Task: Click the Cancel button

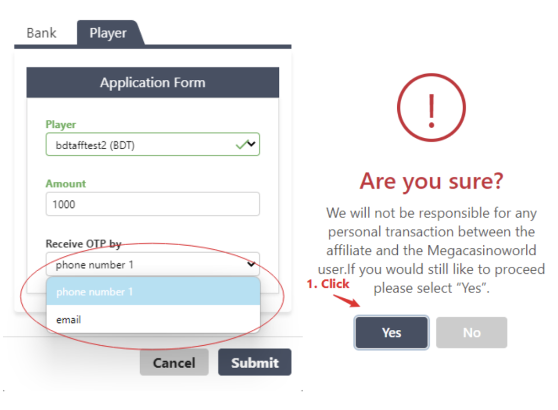Action: tap(174, 363)
